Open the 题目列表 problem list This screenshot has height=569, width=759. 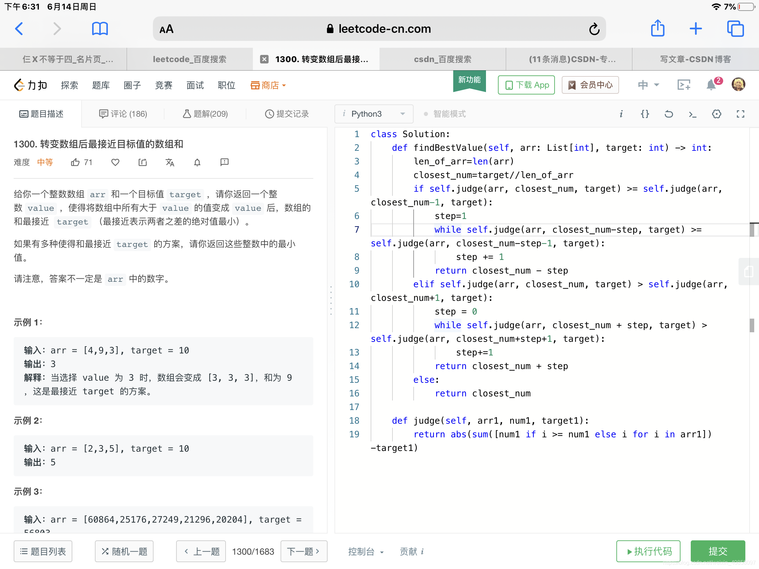[x=43, y=551]
